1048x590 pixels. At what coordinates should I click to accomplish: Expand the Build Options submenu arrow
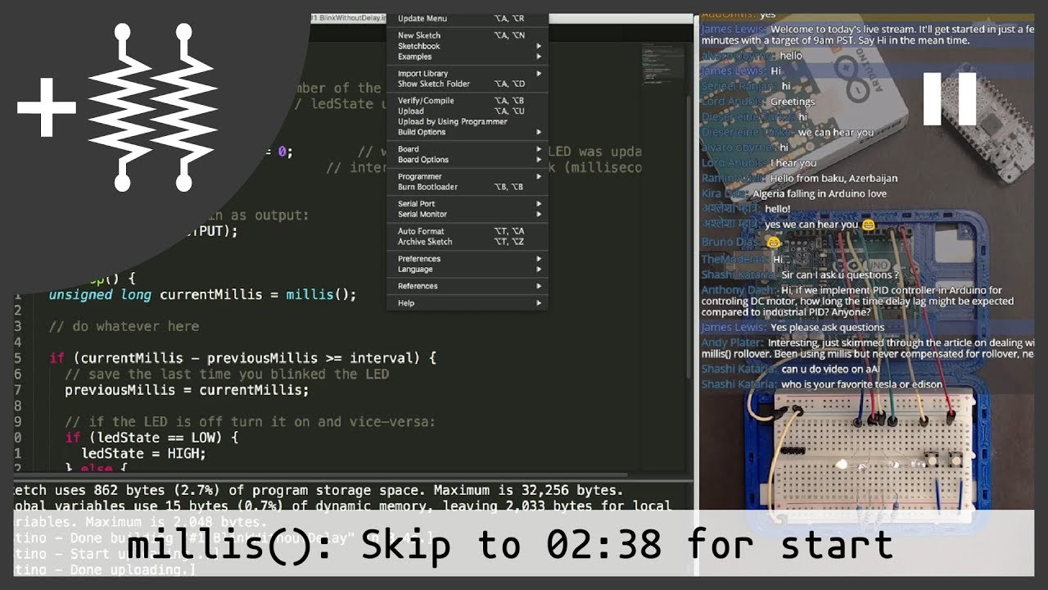pyautogui.click(x=539, y=132)
